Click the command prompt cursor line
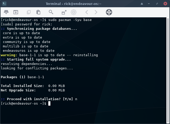Image resolution: width=170 pixels, height=124 pixels. (26, 104)
